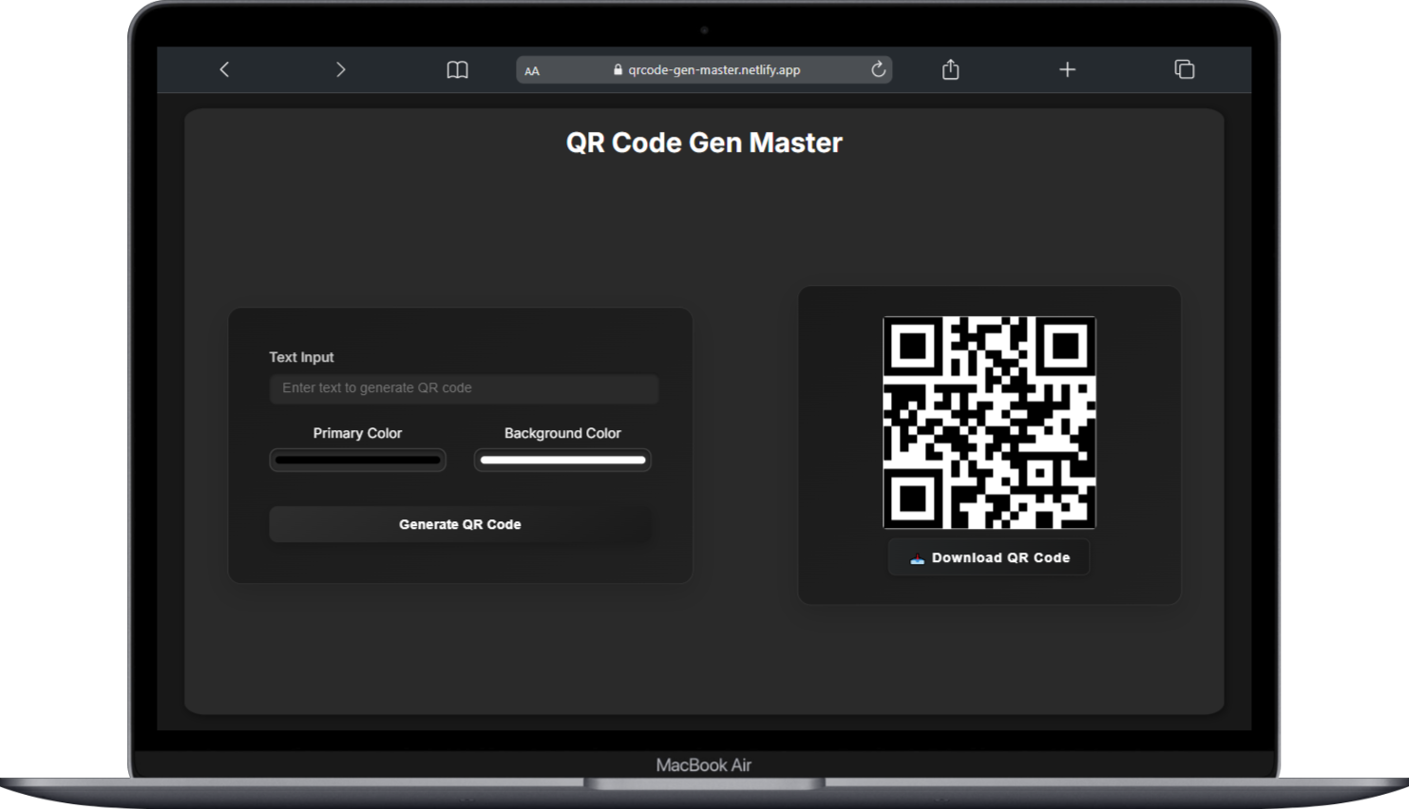1409x809 pixels.
Task: Open the bookmarks book icon
Action: (457, 69)
